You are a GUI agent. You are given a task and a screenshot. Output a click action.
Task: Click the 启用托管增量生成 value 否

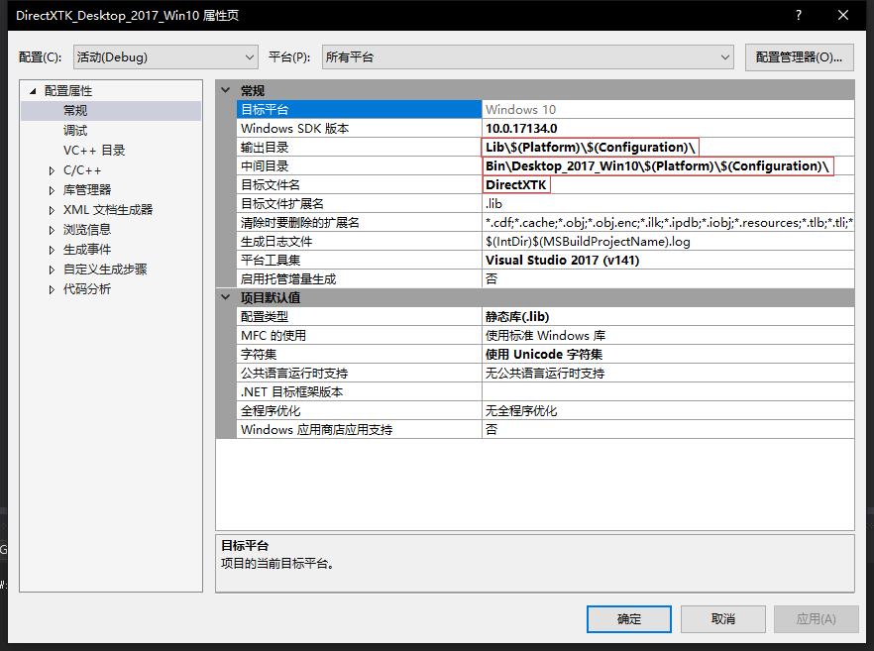(668, 278)
